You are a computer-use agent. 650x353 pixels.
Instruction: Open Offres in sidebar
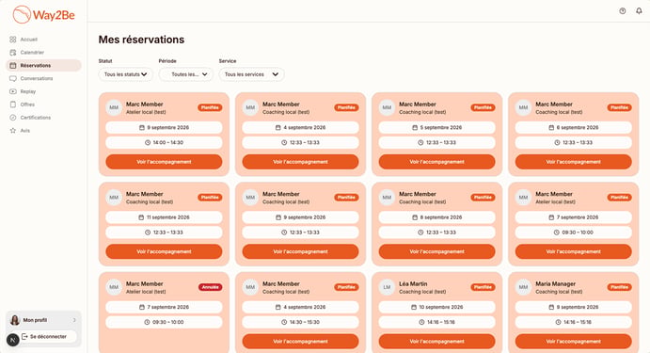(x=43, y=104)
